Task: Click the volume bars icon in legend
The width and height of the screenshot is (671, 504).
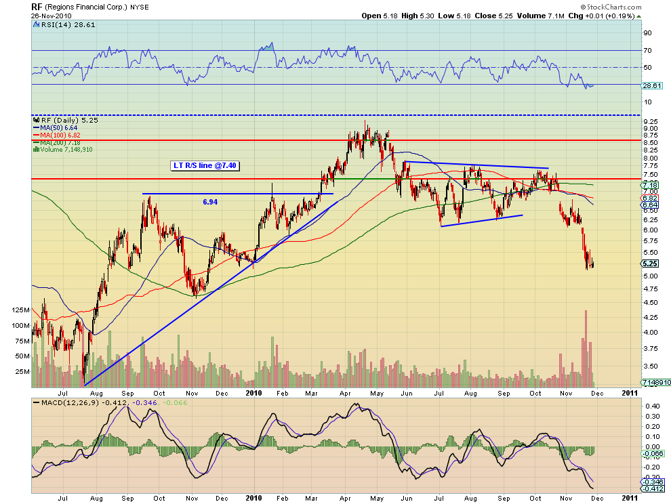Action: (37, 149)
